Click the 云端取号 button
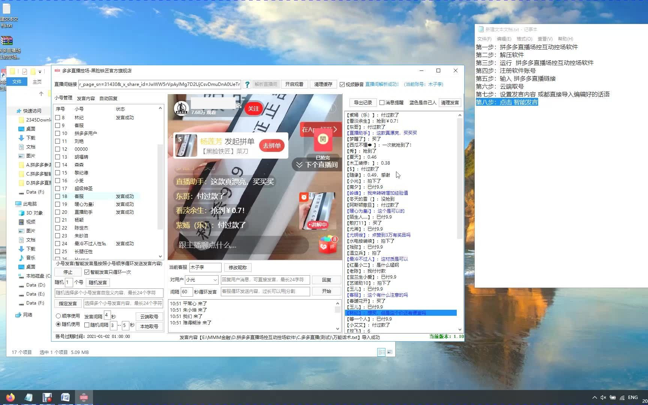This screenshot has height=405, width=648. coord(149,316)
